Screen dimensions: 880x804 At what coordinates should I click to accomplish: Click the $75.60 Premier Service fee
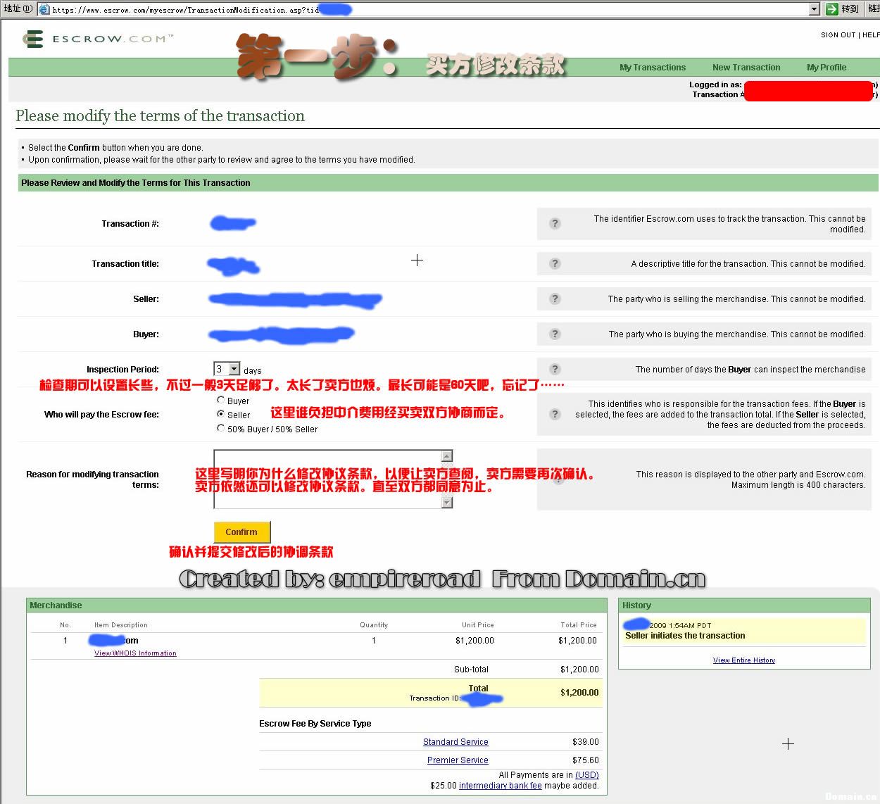(586, 760)
